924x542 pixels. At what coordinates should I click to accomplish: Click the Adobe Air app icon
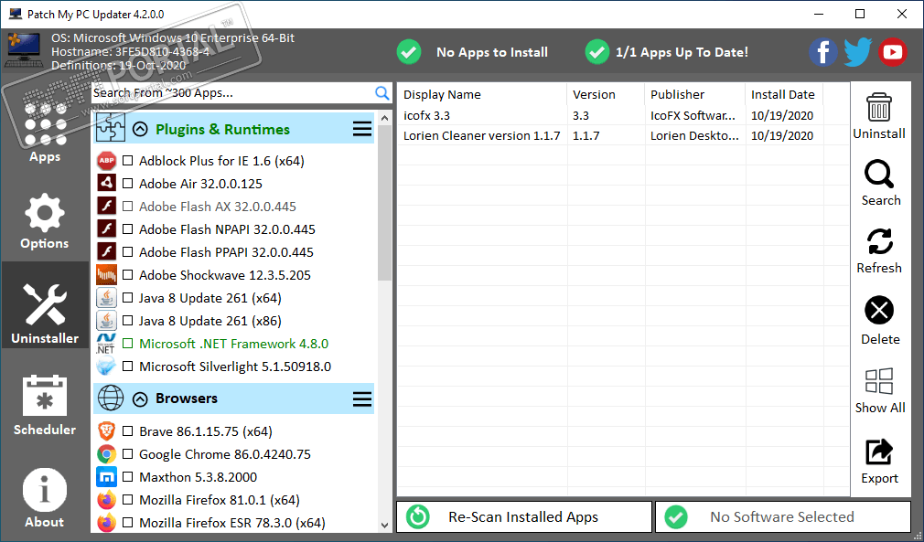pyautogui.click(x=107, y=184)
